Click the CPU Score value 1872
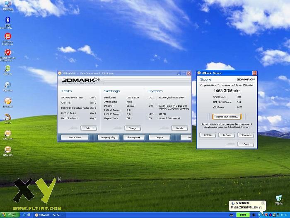 (239, 107)
